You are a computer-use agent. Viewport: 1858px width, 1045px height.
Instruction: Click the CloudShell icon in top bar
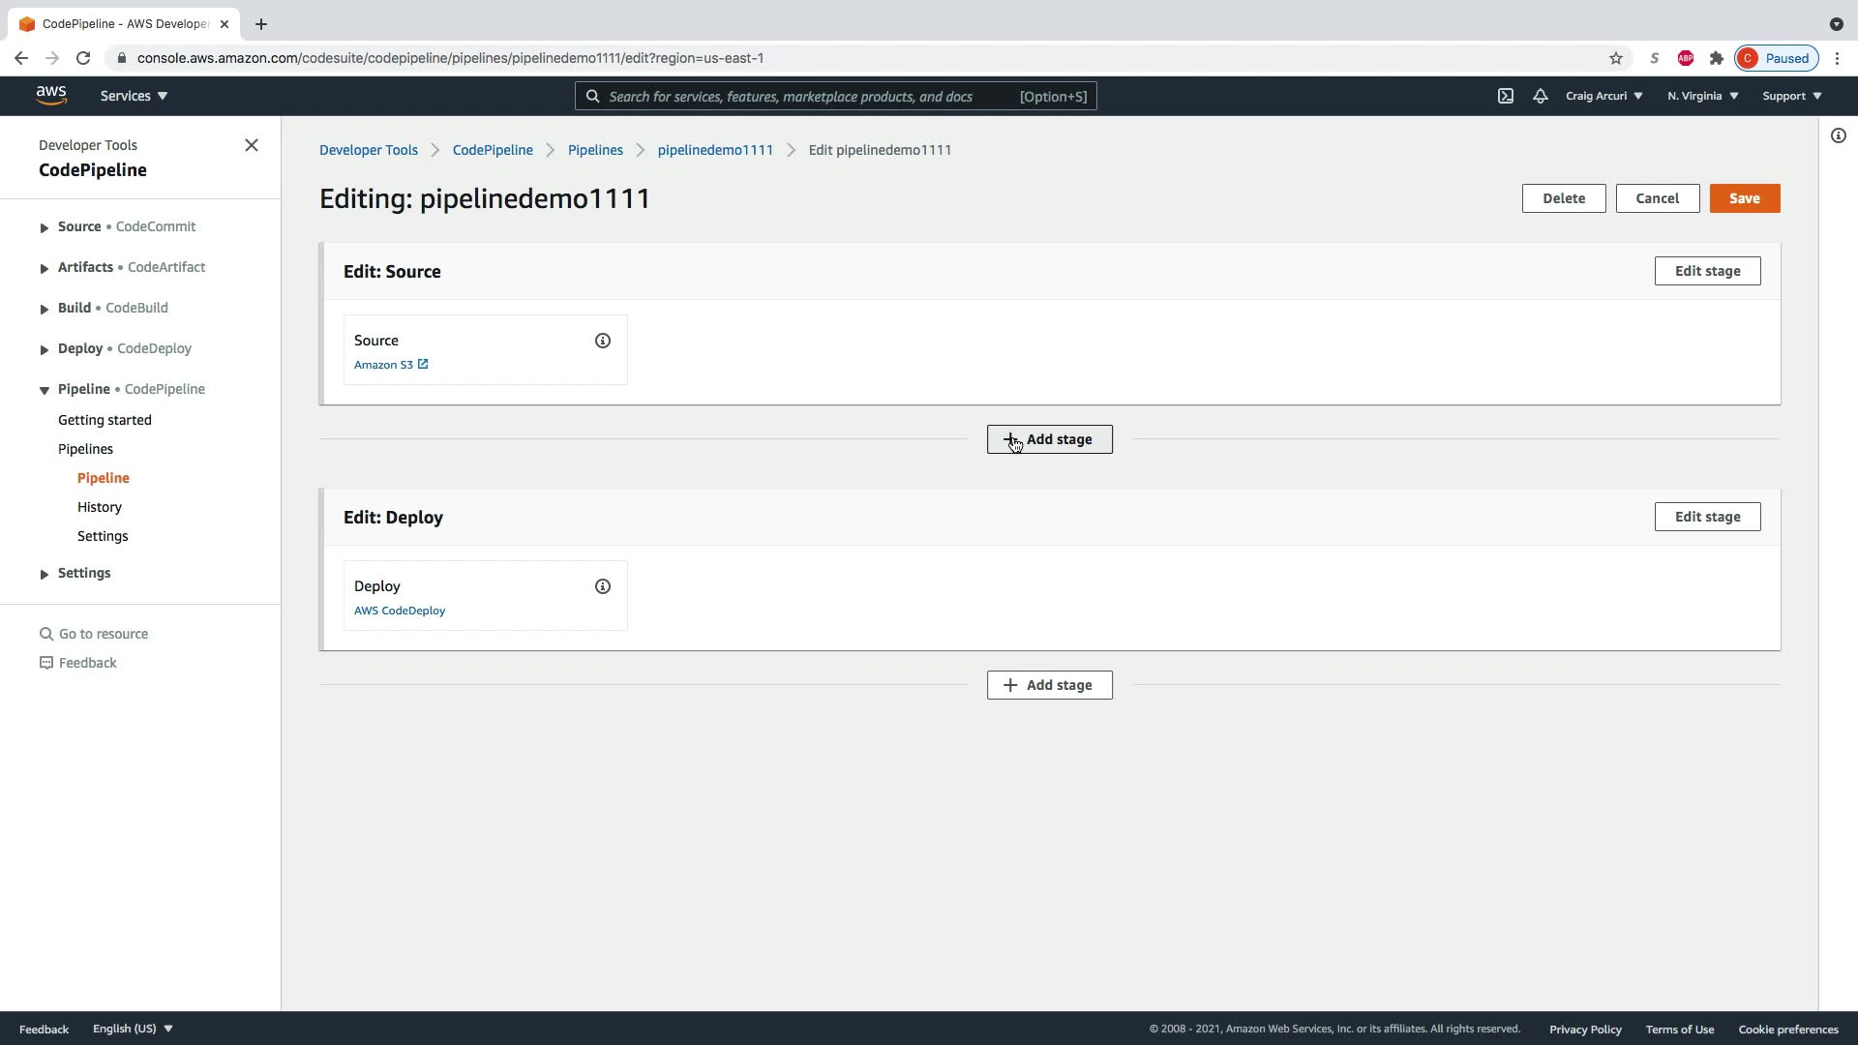[x=1506, y=96]
